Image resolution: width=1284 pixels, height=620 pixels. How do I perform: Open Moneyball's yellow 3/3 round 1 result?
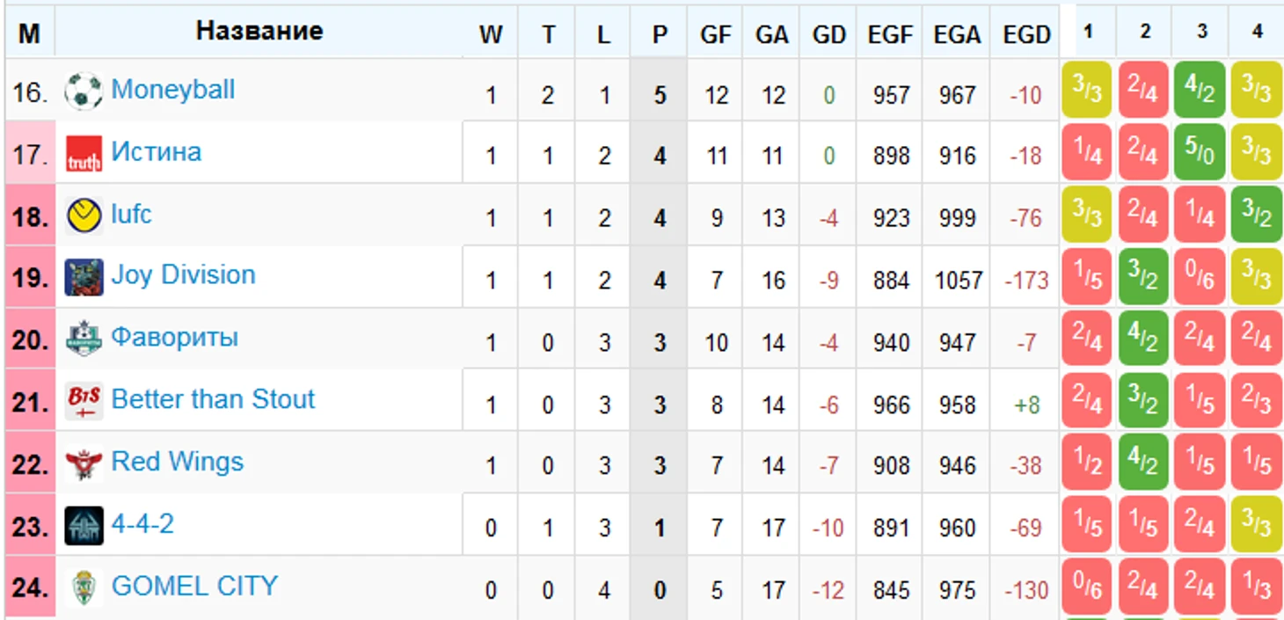point(1087,90)
